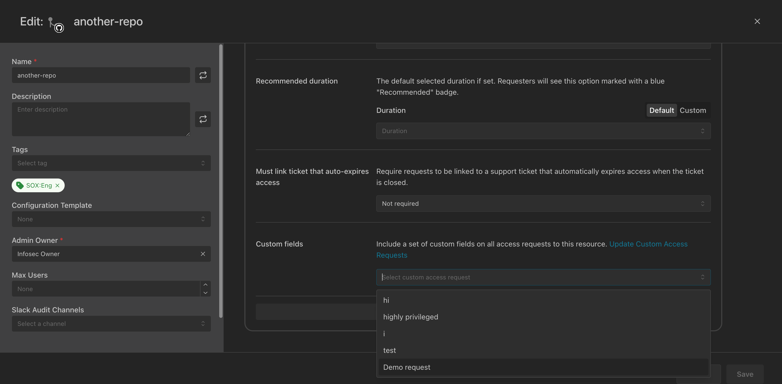Focus the Description text area
Viewport: 782px width, 384px height.
(101, 119)
